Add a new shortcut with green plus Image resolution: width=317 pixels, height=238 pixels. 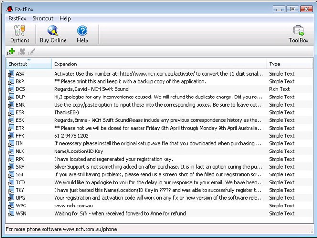pyautogui.click(x=11, y=52)
